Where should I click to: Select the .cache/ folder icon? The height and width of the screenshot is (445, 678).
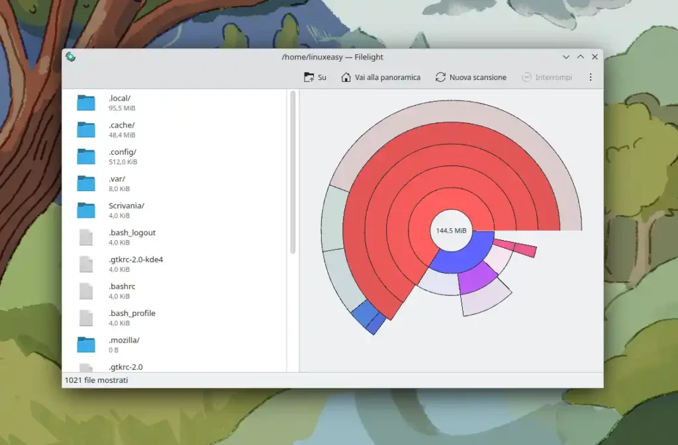86,130
